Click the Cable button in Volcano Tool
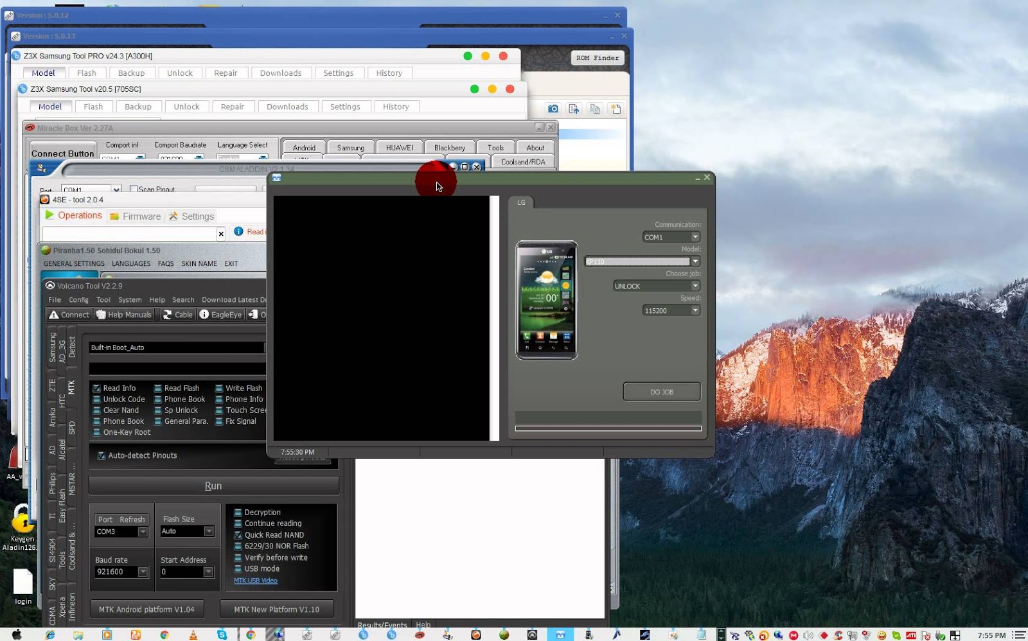This screenshot has height=641, width=1028. (x=177, y=315)
